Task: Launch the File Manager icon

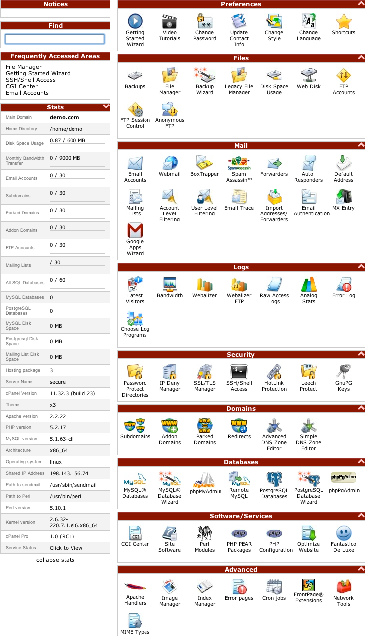Action: pos(169,75)
